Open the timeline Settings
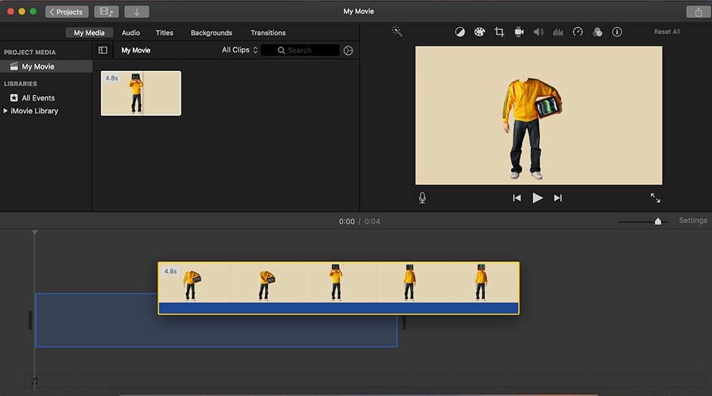Viewport: 712px width, 396px height. pyautogui.click(x=693, y=220)
